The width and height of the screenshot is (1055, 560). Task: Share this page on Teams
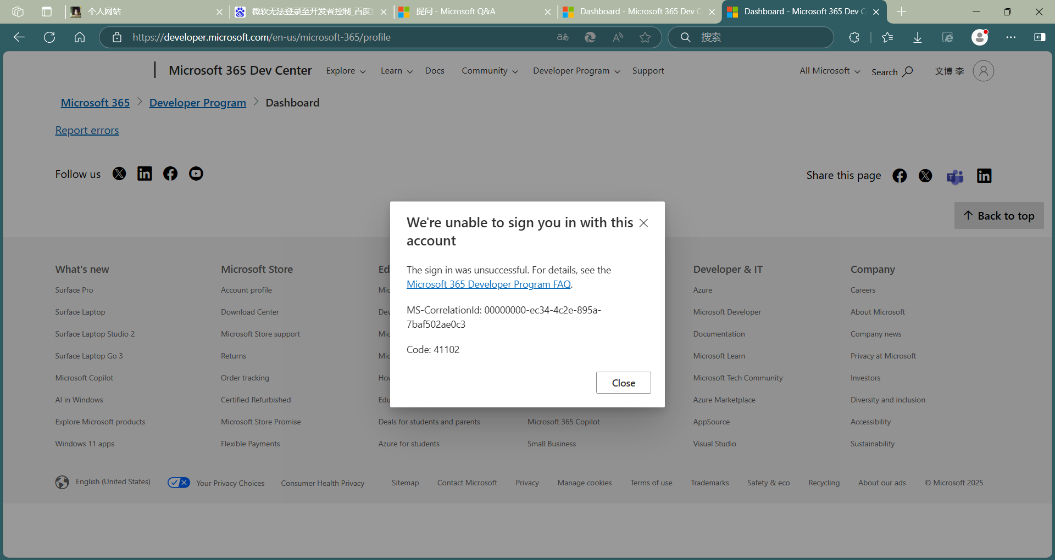pyautogui.click(x=955, y=177)
